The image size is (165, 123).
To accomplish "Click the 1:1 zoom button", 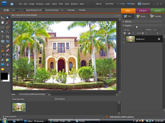I will point(62,10).
